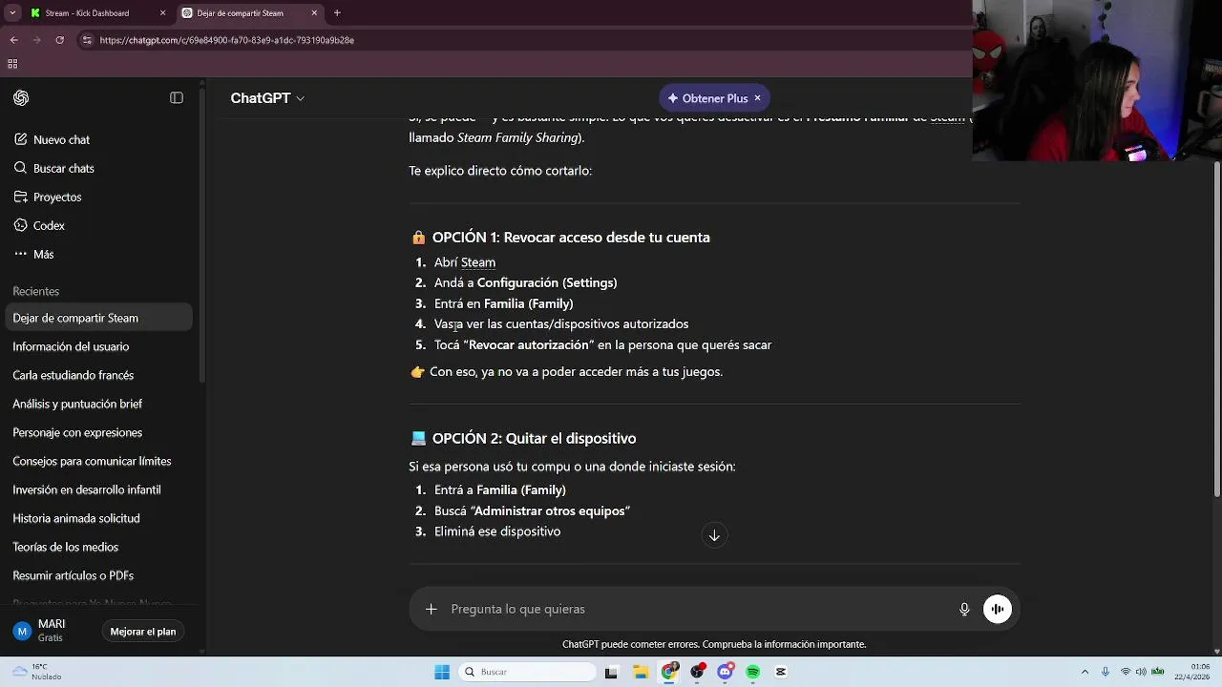1222x687 pixels.
Task: Click the Steam link in step 1
Action: click(477, 262)
